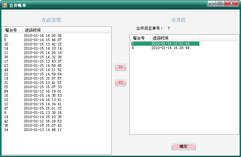
Task: Maximize the 合并帐单 window
Action: [220, 3]
